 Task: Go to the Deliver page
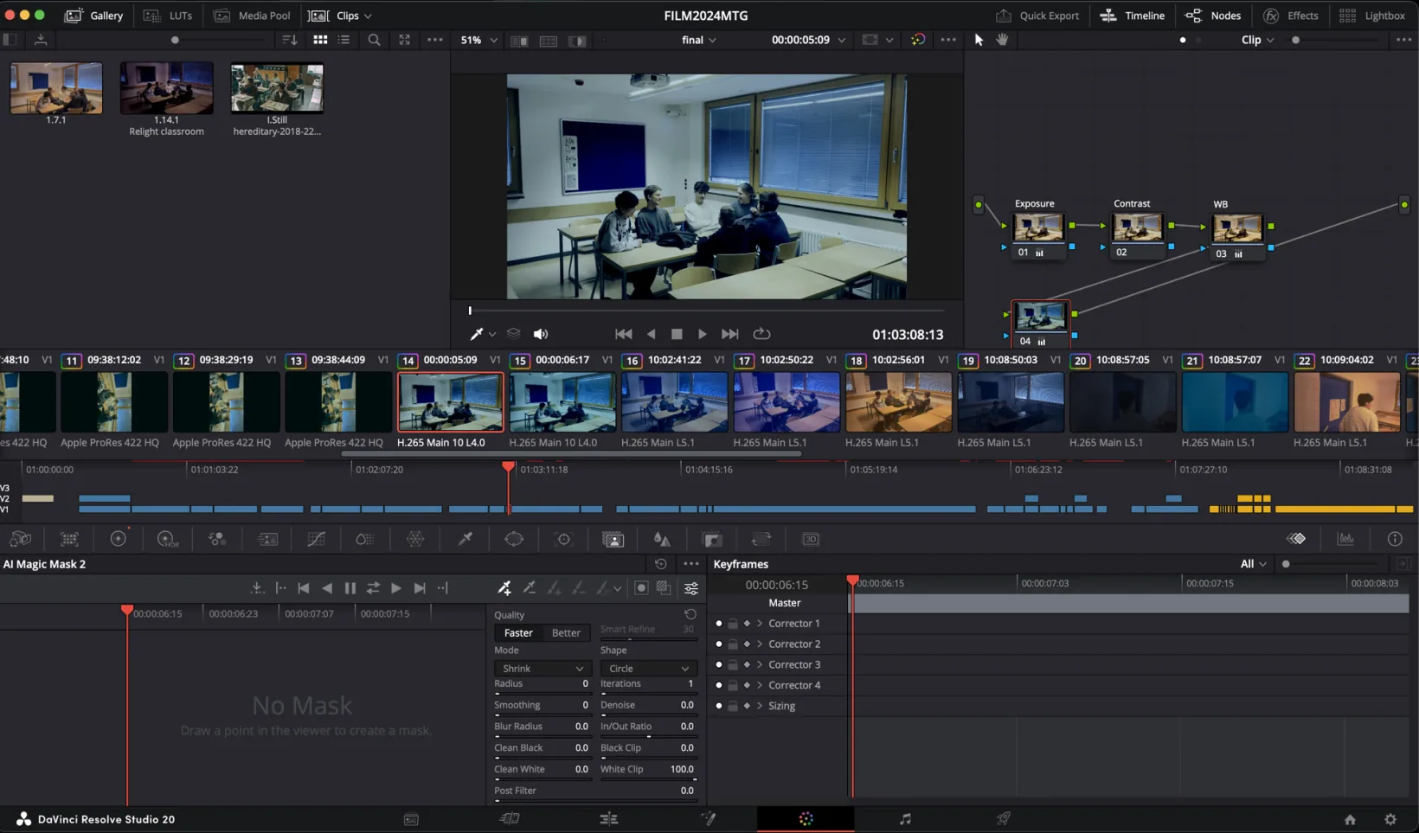(1003, 818)
